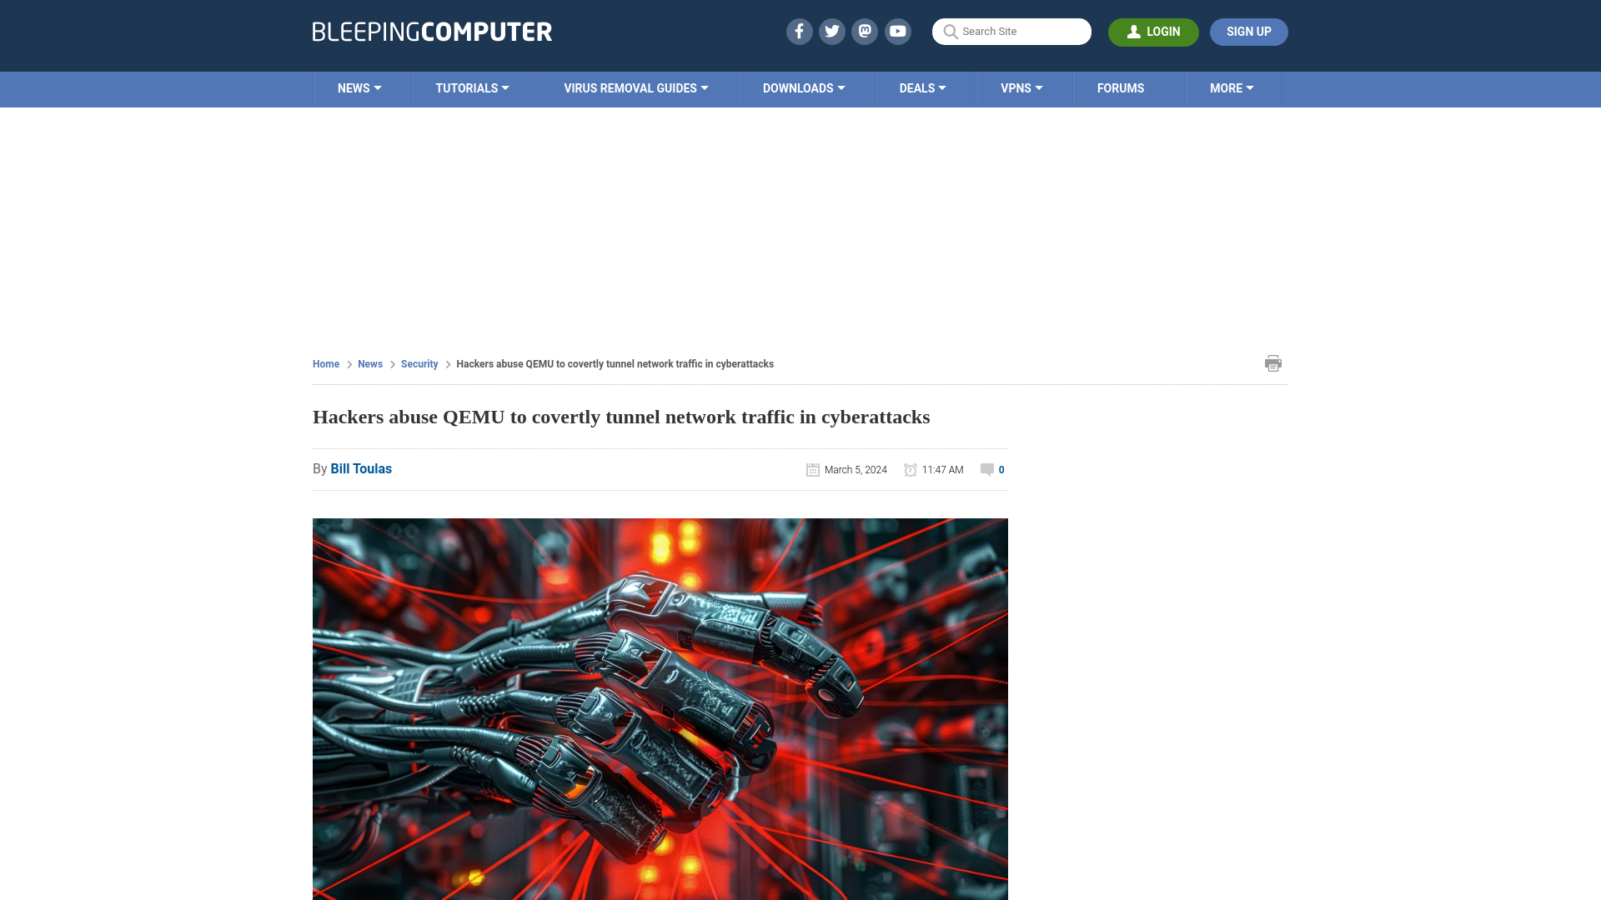Expand the VIRUS REMOVAL GUIDES dropdown
Image resolution: width=1601 pixels, height=900 pixels.
click(x=635, y=87)
